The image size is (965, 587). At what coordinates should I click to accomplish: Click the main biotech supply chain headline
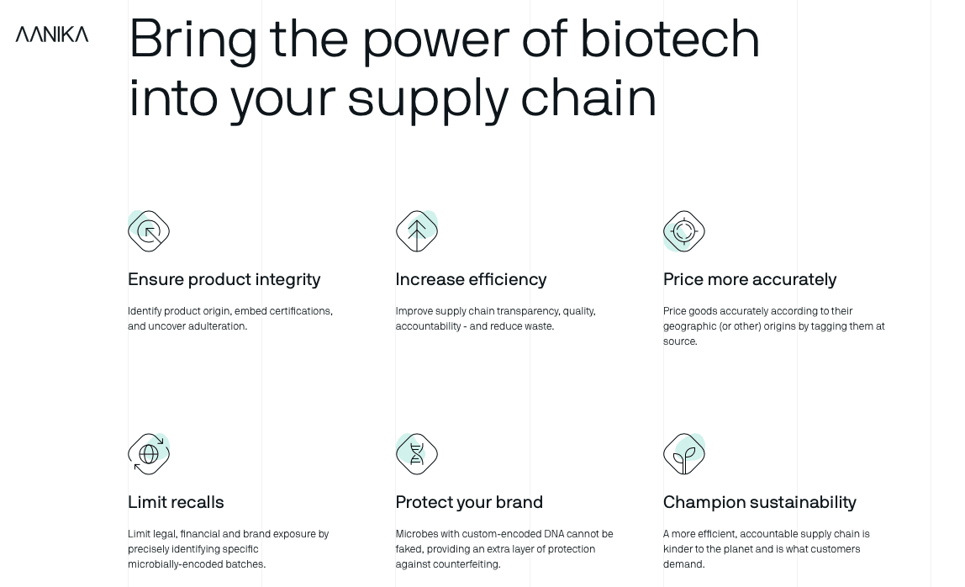pyautogui.click(x=444, y=68)
